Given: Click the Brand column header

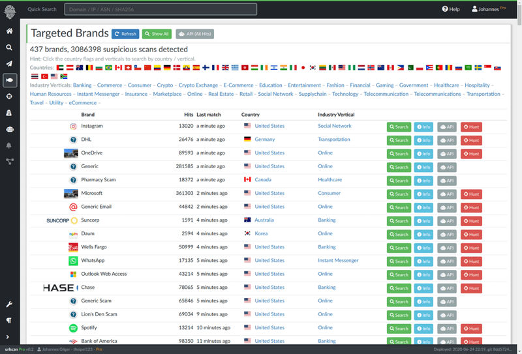Looking at the screenshot, I should (x=88, y=115).
